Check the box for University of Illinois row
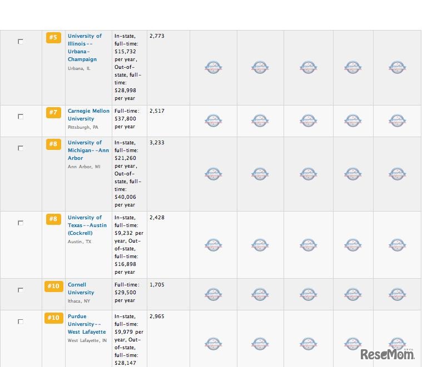This screenshot has height=367, width=422. (21, 42)
